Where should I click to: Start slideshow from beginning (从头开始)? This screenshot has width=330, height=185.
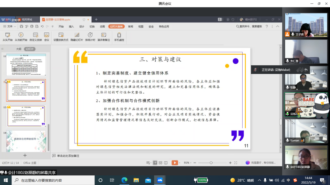[x=7, y=37]
